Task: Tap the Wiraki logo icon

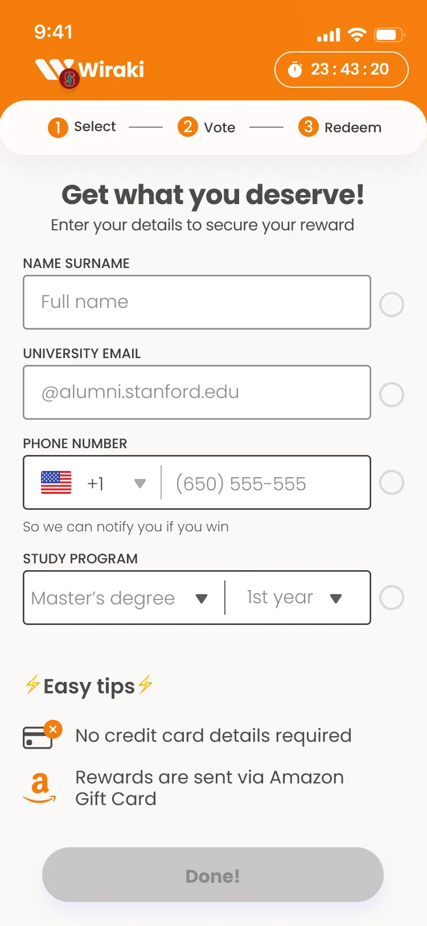Action: coord(54,69)
